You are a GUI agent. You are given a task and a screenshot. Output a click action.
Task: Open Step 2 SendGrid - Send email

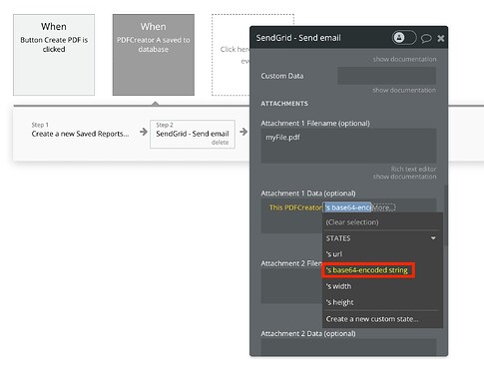click(x=193, y=134)
